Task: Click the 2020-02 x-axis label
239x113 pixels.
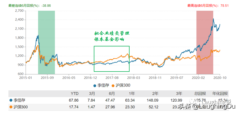Action: click(x=198, y=77)
